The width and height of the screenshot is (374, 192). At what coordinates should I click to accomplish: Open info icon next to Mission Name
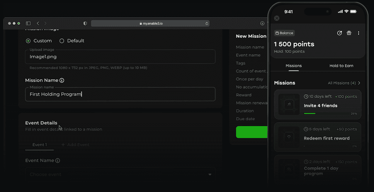(x=62, y=80)
